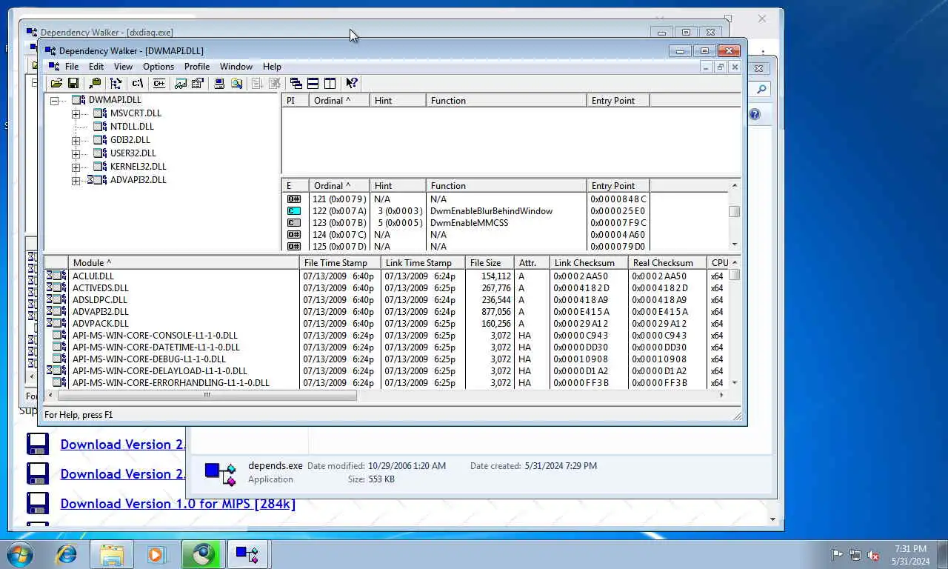Open the Options menu
Viewport: 948px width, 569px height.
(158, 67)
